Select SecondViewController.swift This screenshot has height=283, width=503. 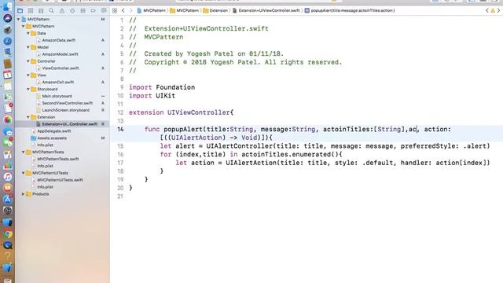(67, 103)
